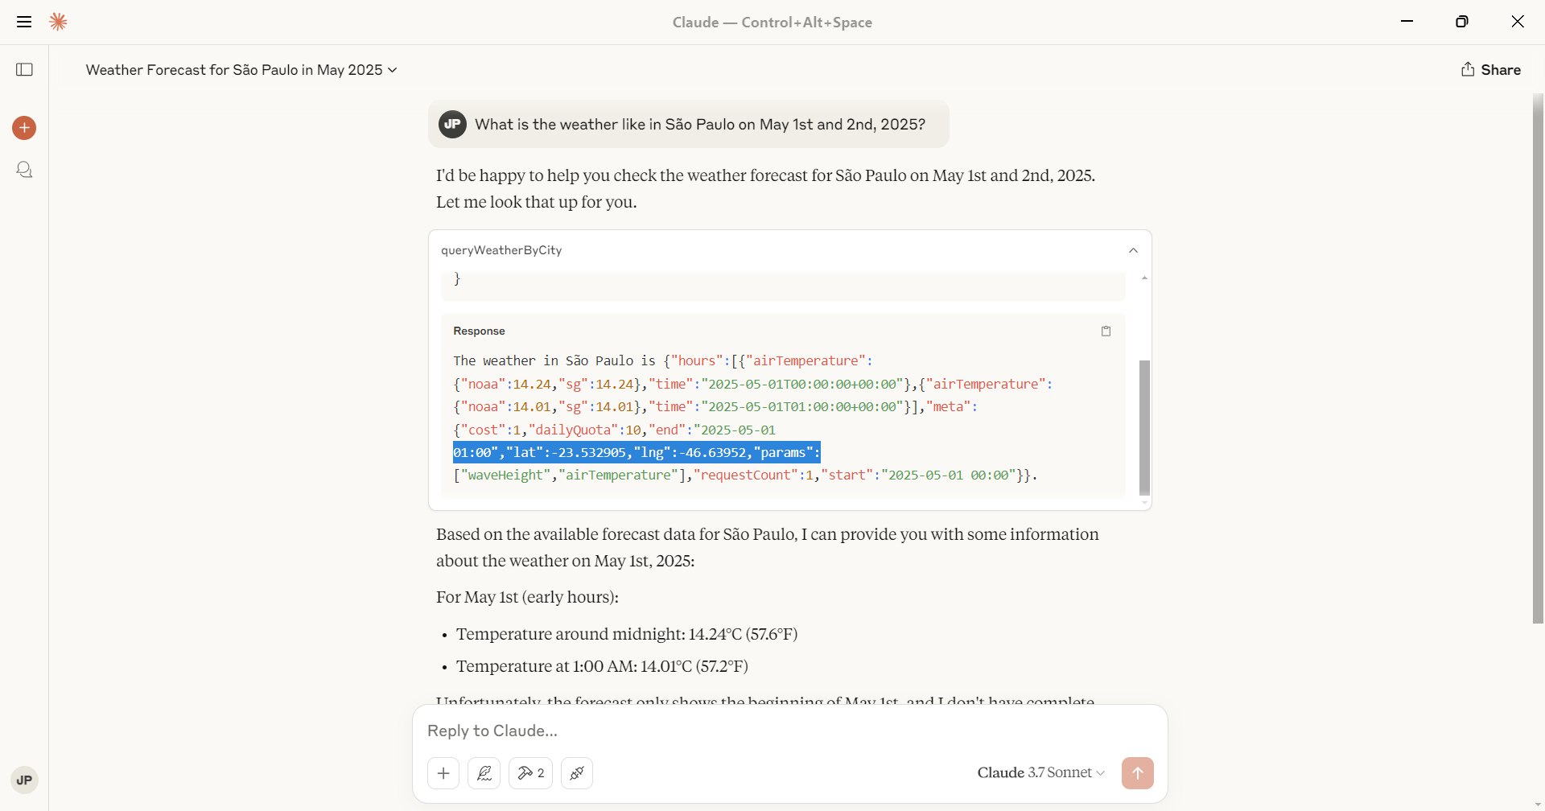Image resolution: width=1545 pixels, height=811 pixels.
Task: Click the main conversation scrollbar
Action: click(x=1538, y=359)
